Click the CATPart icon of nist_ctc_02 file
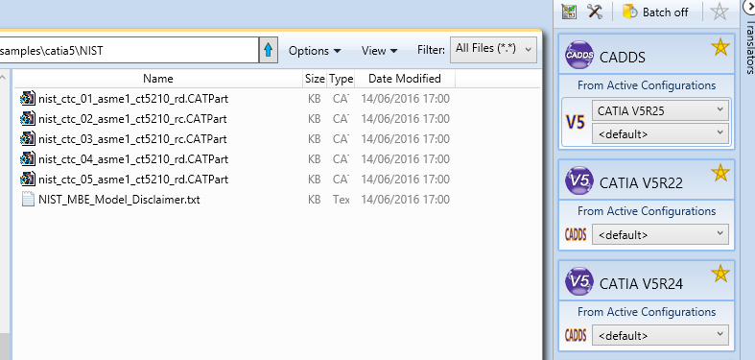 (28, 118)
